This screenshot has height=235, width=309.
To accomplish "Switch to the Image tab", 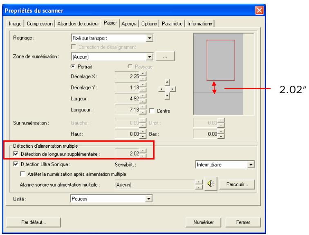I will [x=15, y=24].
